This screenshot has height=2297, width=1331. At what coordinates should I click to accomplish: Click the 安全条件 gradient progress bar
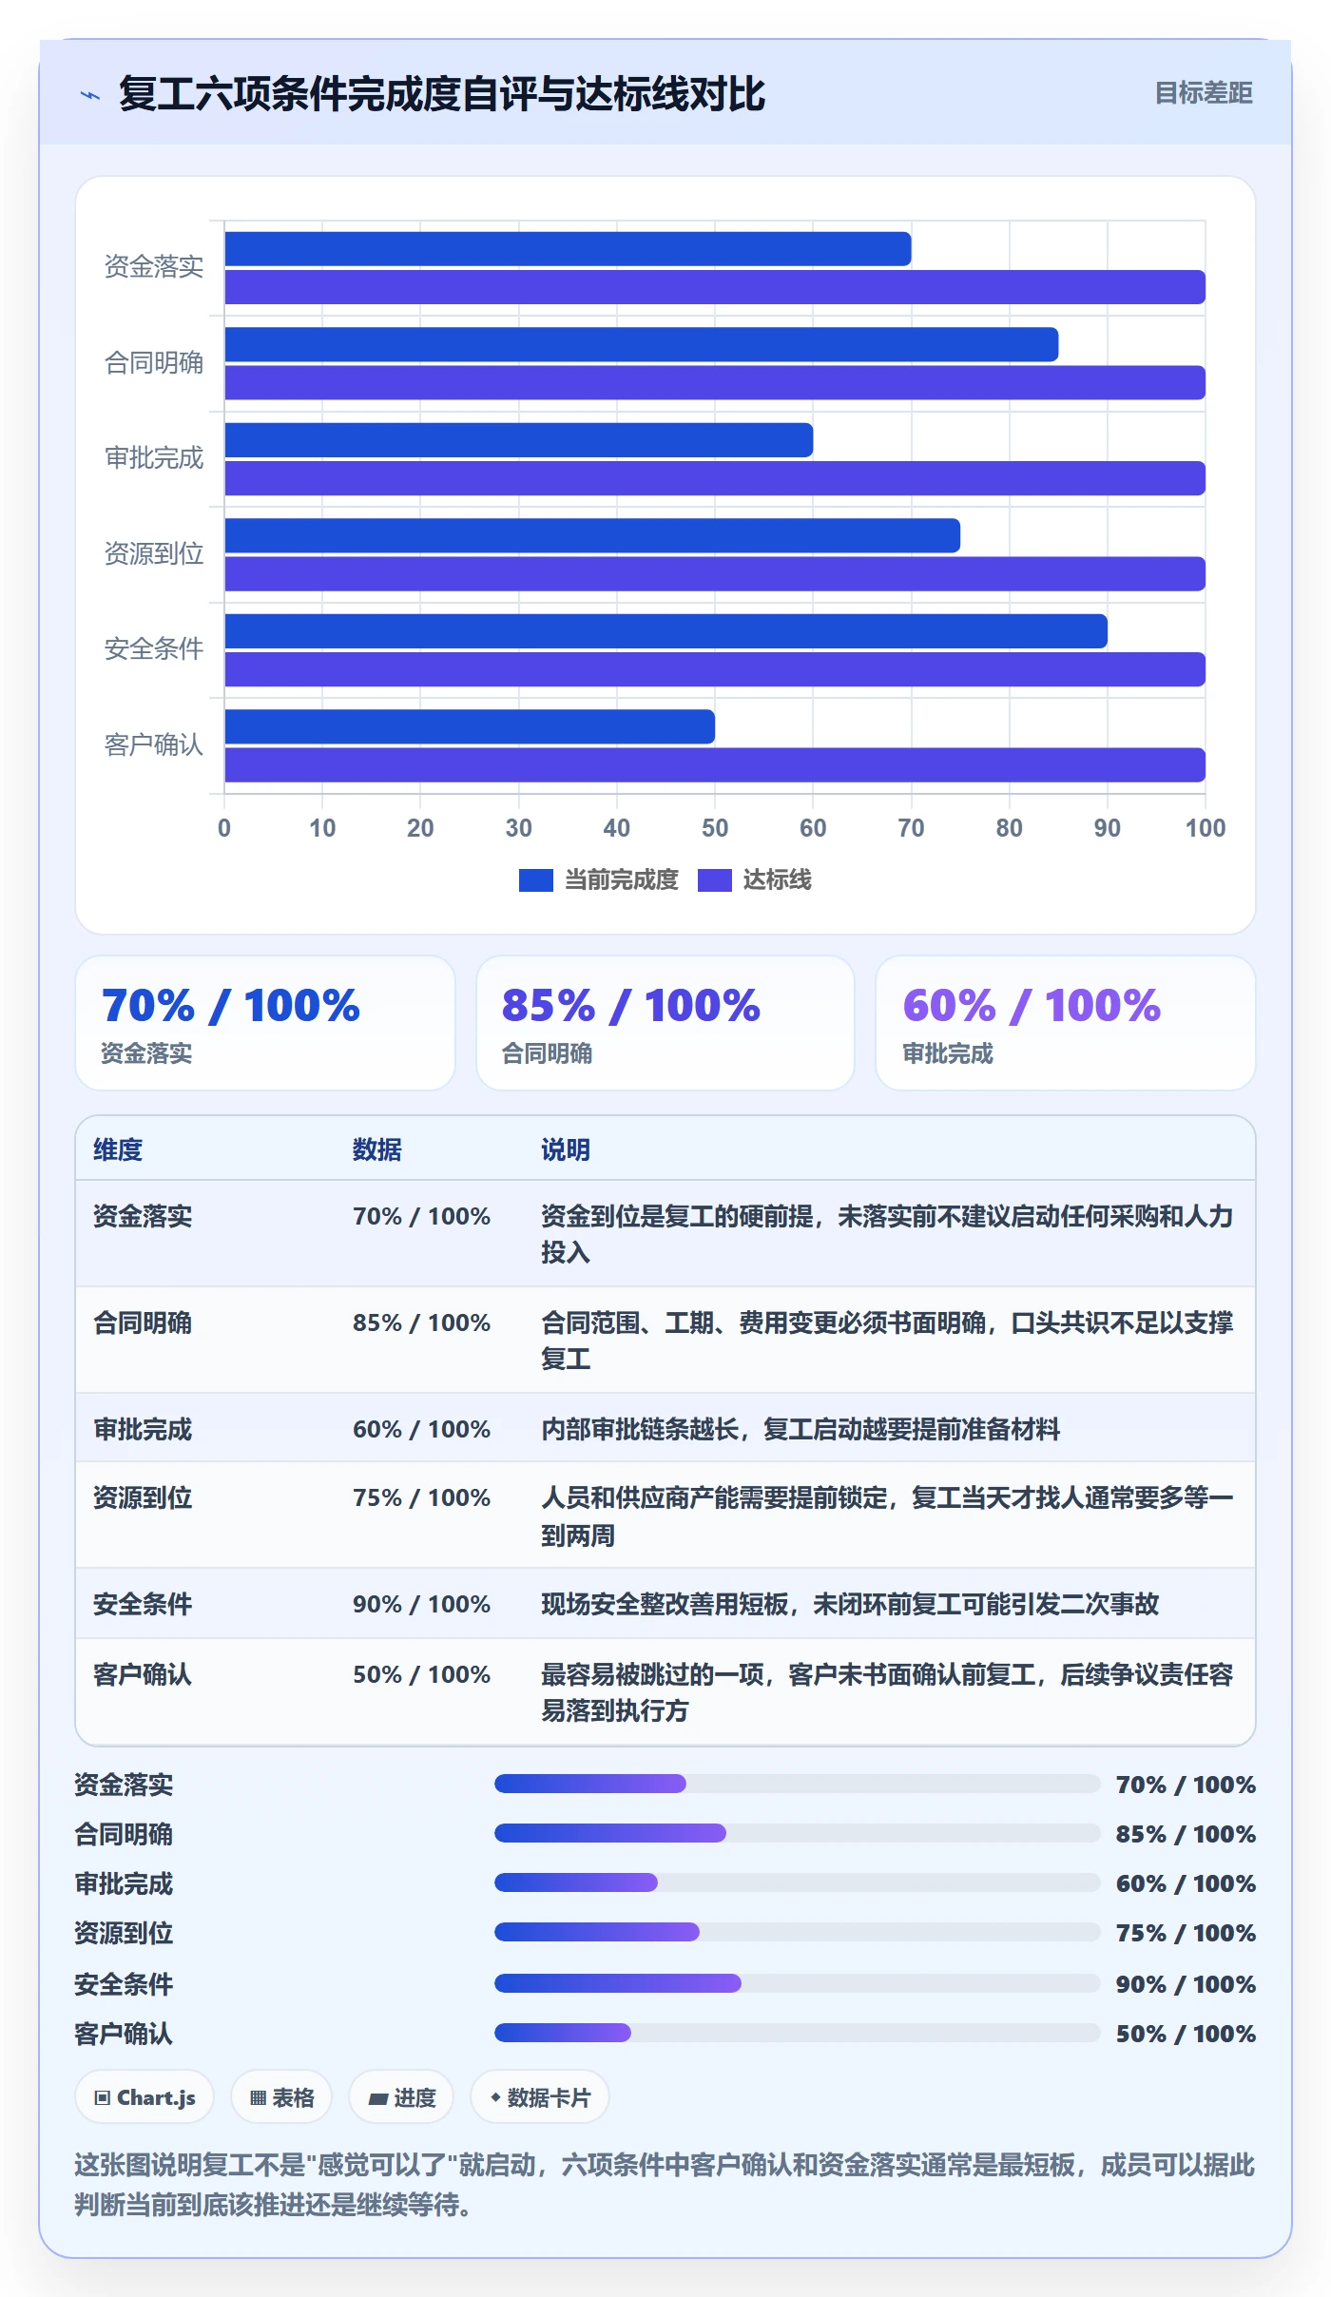point(618,1983)
